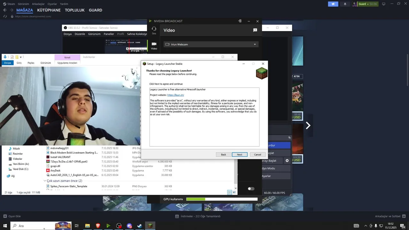Open Steam Oyunlar menu

52,4
